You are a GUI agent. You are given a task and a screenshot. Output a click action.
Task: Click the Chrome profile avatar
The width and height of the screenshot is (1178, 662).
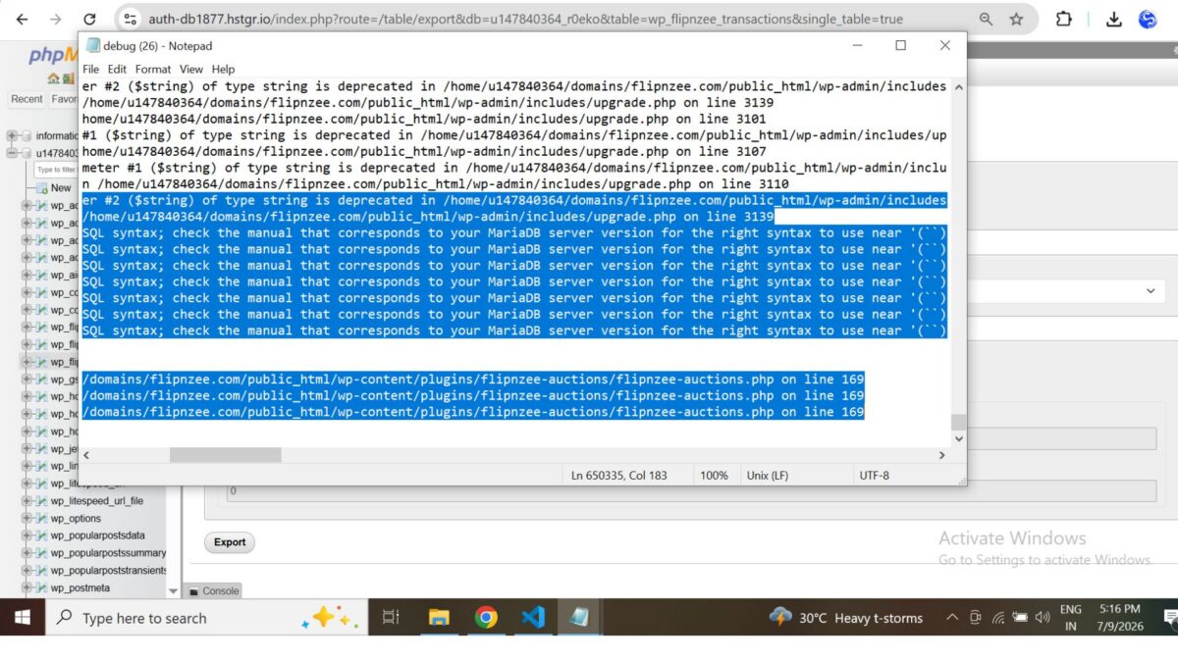(x=1148, y=20)
